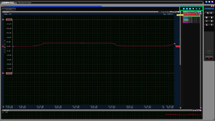Click the blue highlighted button atop the right panel
This screenshot has height=121, width=215.
209,9
